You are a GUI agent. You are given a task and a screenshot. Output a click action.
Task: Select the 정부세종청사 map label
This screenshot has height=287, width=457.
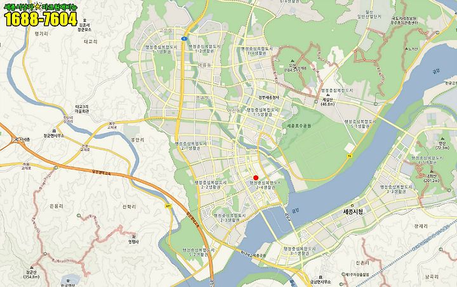[268, 97]
